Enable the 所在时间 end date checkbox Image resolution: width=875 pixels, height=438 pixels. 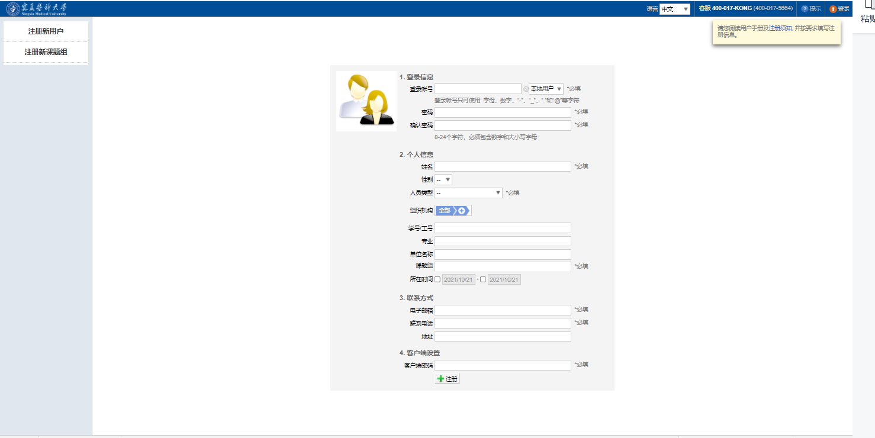pyautogui.click(x=483, y=279)
